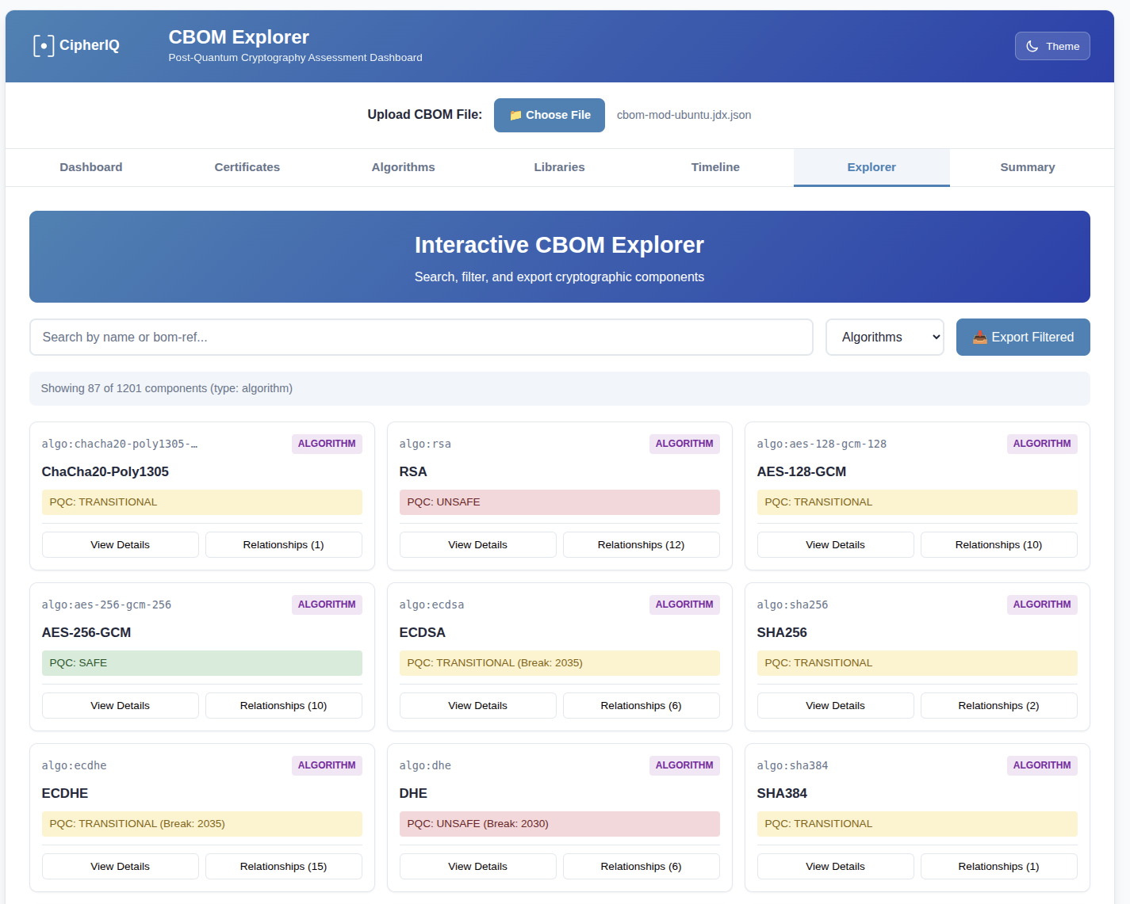
Task: Click the CipherIQ logo icon
Action: coord(44,46)
